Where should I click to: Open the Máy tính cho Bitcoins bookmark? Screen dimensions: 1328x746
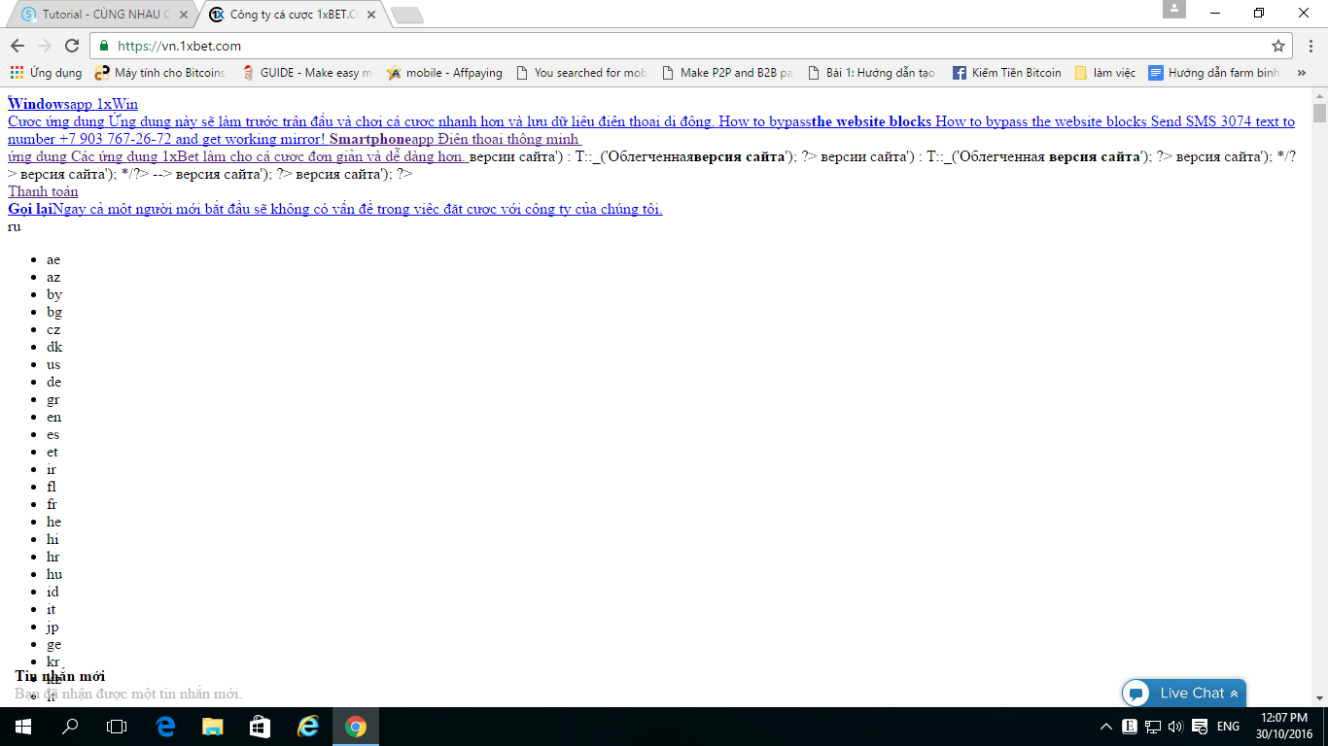[159, 73]
